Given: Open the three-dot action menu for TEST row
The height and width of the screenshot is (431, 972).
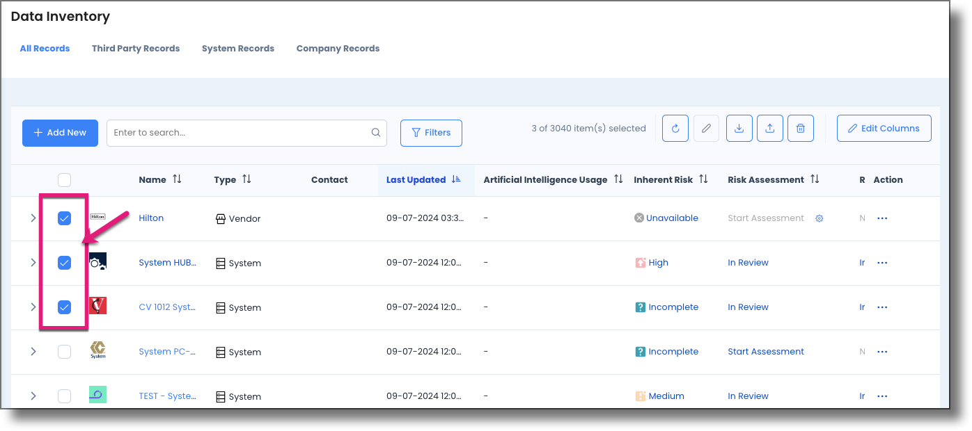Looking at the screenshot, I should pos(882,396).
